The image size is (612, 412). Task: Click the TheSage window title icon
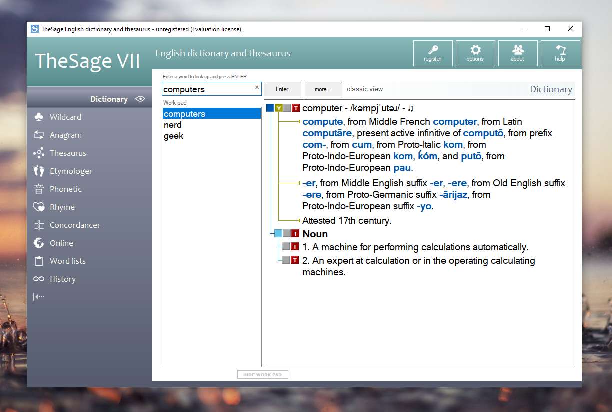click(x=35, y=29)
